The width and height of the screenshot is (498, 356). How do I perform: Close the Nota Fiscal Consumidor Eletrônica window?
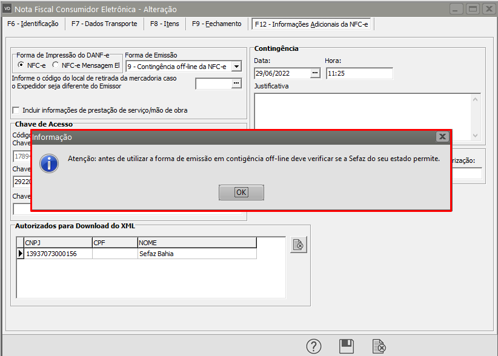coord(489,9)
